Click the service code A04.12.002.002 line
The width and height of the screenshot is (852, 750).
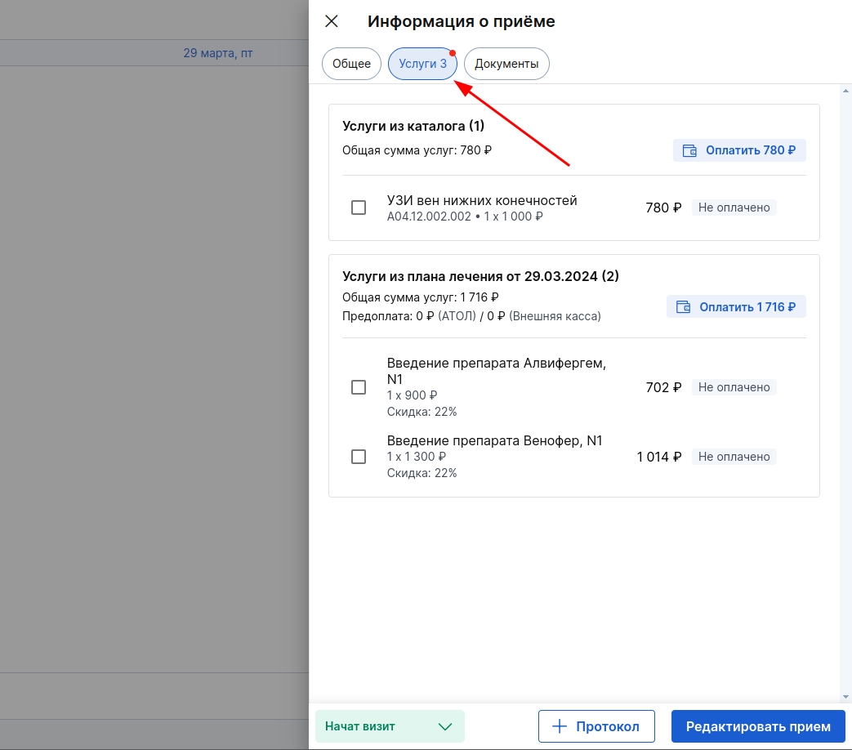click(x=465, y=217)
